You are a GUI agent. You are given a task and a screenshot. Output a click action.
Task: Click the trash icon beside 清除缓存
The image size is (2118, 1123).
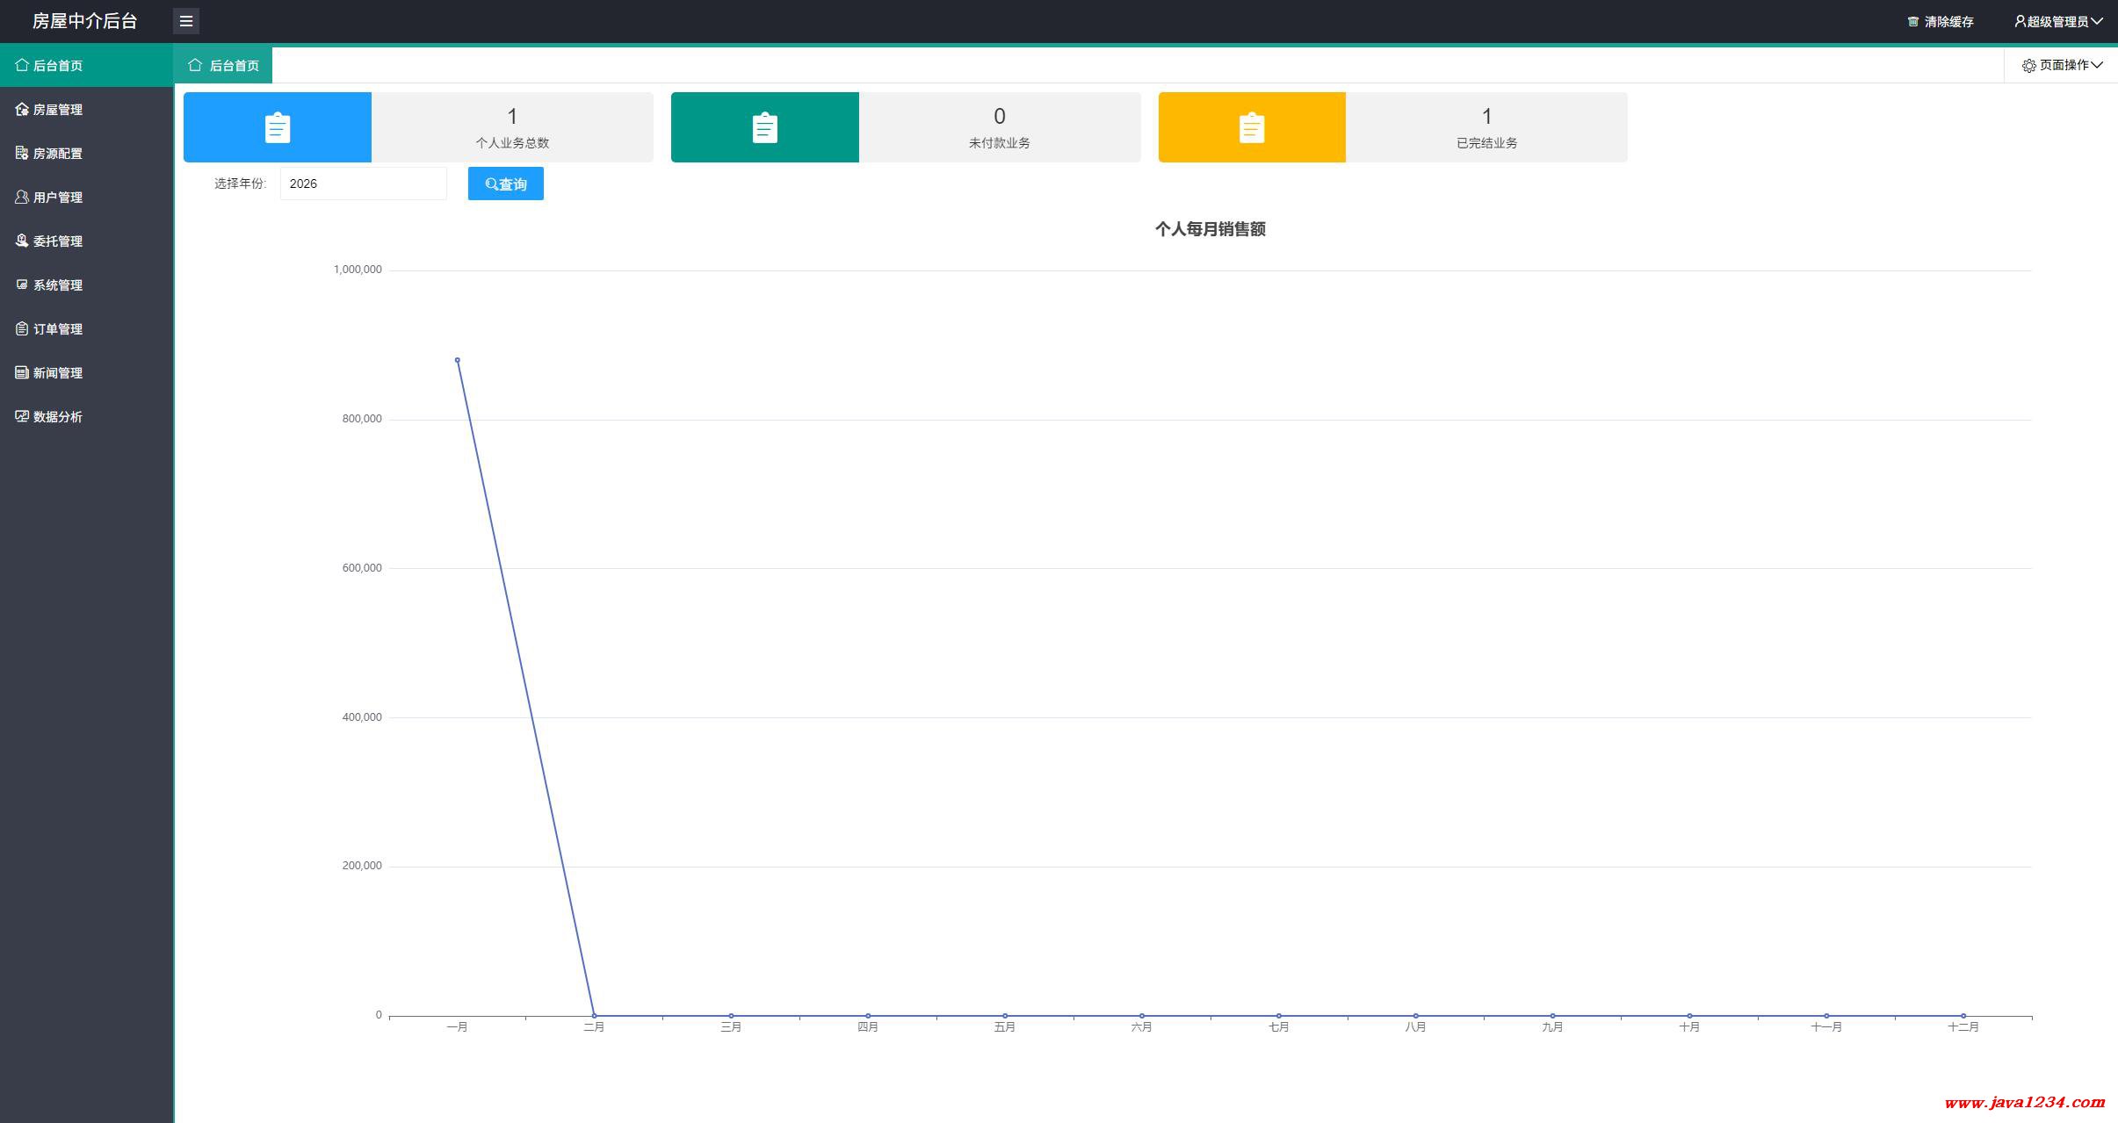tap(1912, 22)
